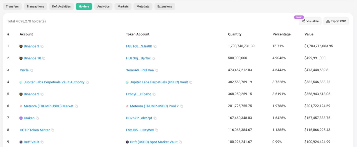Click the value $100,924,424.99
The image size is (357, 147).
coord(317,142)
